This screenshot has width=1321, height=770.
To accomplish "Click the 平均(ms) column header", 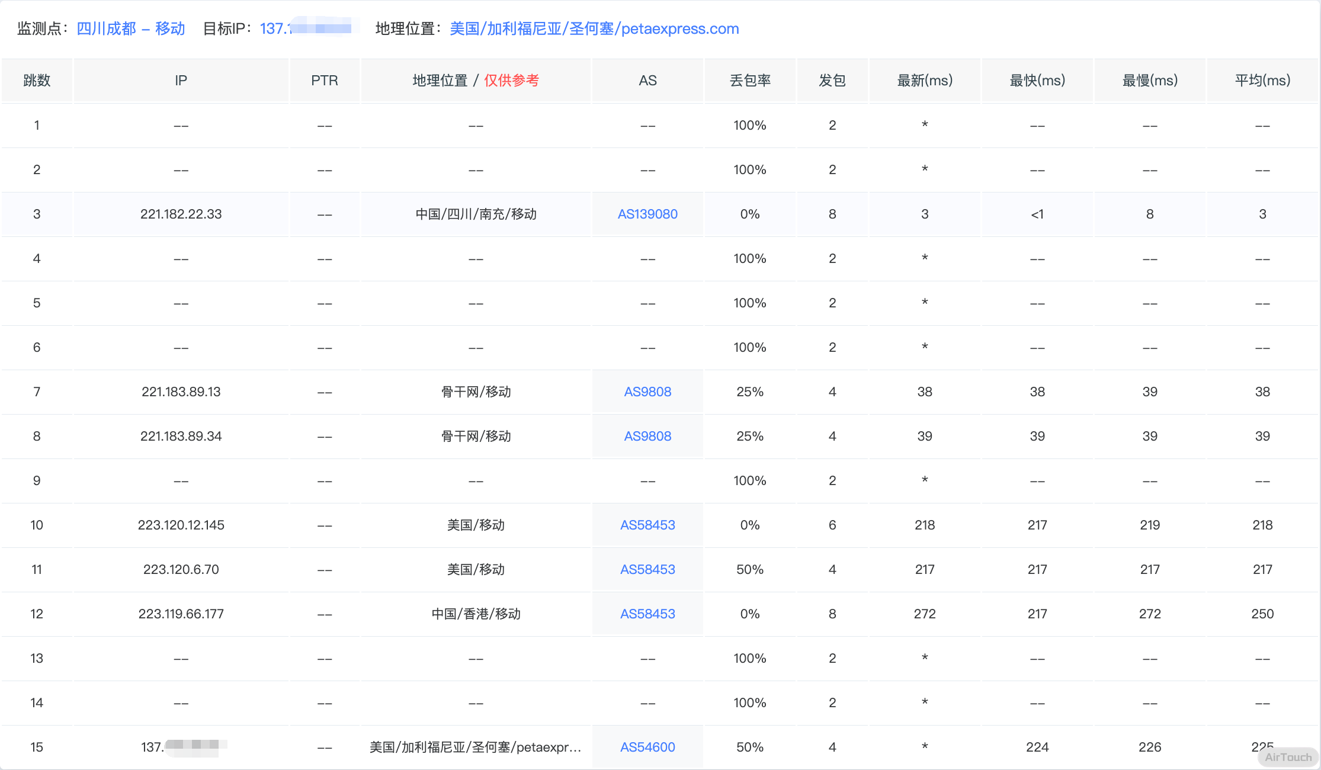I will click(1262, 81).
